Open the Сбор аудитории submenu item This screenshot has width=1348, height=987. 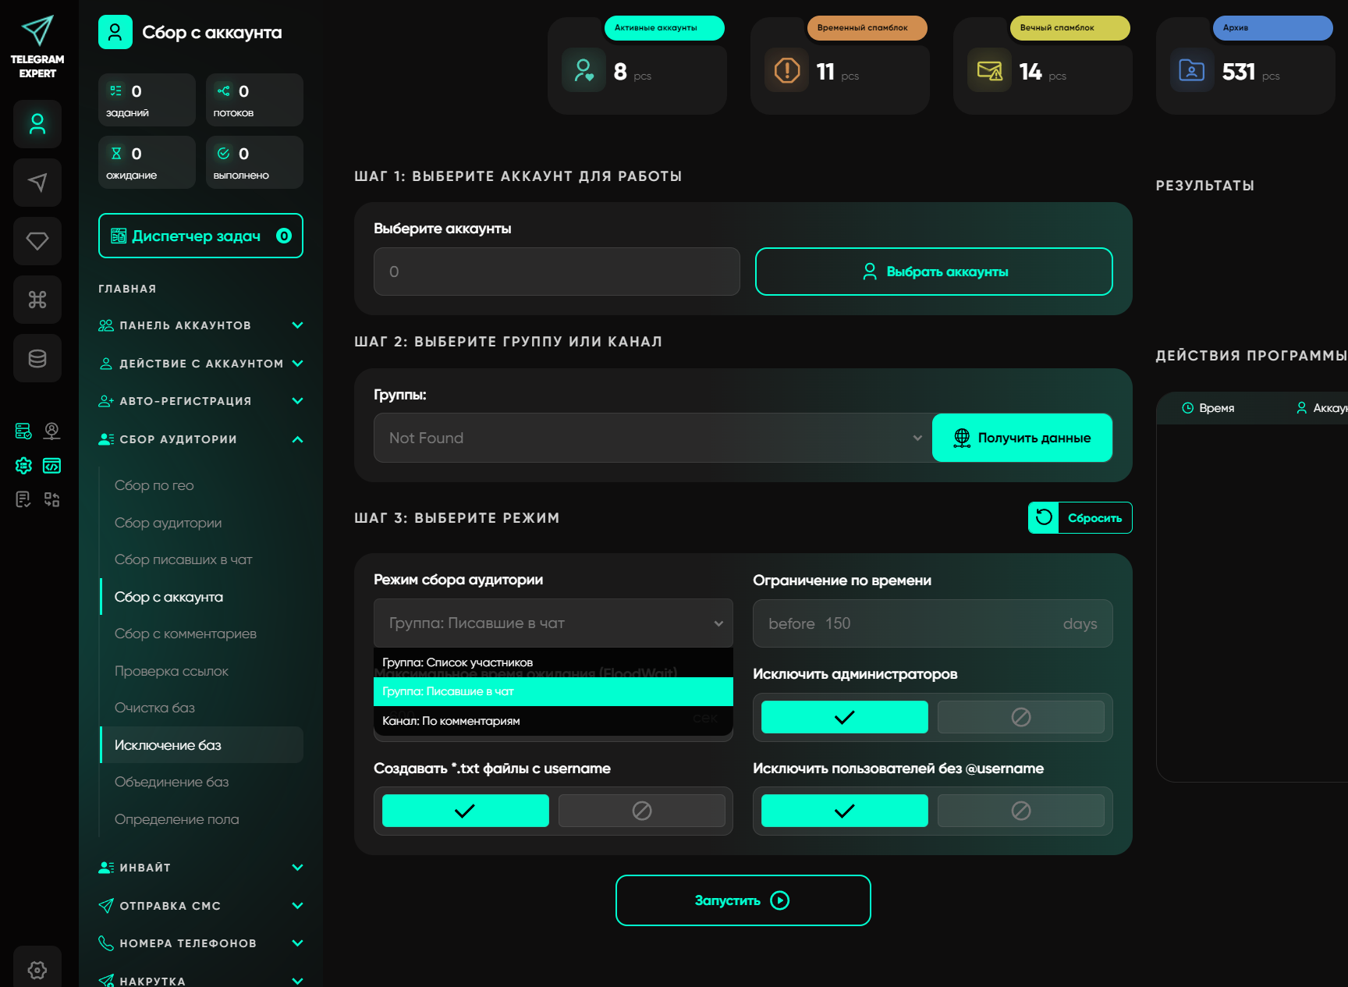coord(168,523)
